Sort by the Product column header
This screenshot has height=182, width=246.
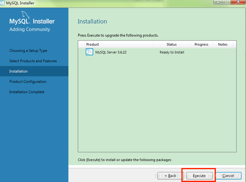[x=119, y=44]
